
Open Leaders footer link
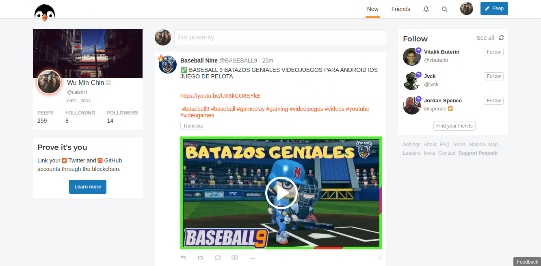(411, 153)
